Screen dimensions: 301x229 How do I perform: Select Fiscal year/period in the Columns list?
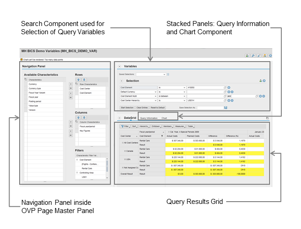(92, 126)
